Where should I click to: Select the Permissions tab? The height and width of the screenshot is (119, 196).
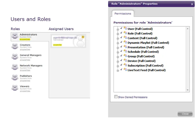[123, 14]
